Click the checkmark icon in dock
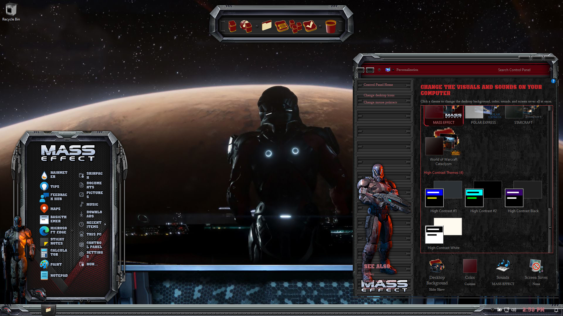This screenshot has height=316, width=563. [x=310, y=26]
